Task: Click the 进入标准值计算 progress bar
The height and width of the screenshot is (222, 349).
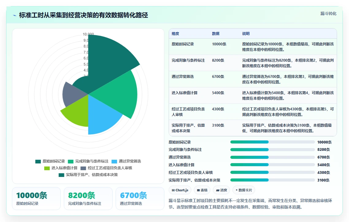Action: tap(273, 165)
